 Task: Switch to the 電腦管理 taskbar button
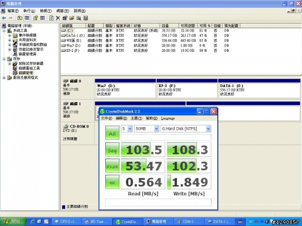pos(159,222)
